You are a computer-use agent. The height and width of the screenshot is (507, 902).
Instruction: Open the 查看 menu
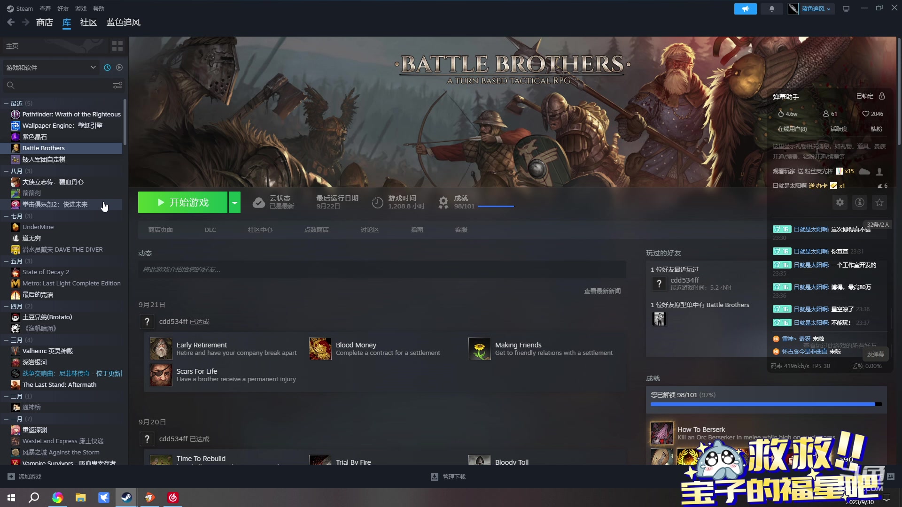tap(45, 8)
